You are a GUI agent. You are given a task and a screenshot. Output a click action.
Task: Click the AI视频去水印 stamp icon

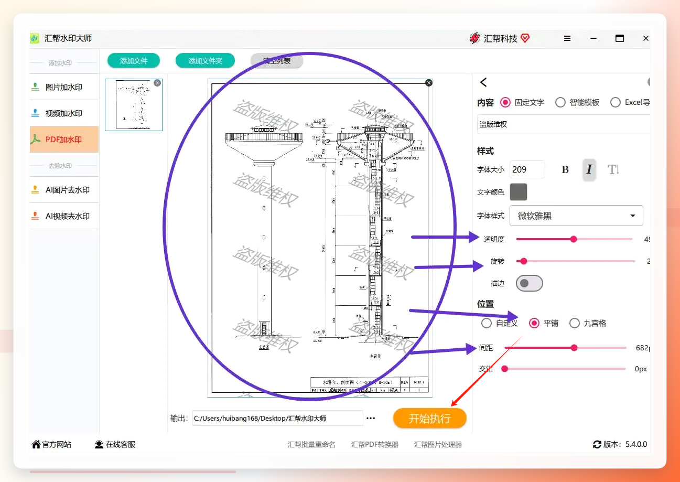[x=36, y=216]
